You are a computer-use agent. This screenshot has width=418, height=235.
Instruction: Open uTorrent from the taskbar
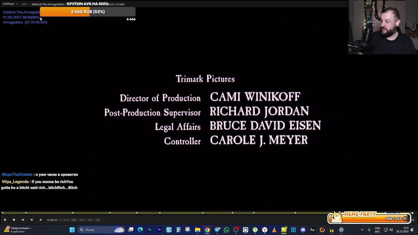click(255, 230)
